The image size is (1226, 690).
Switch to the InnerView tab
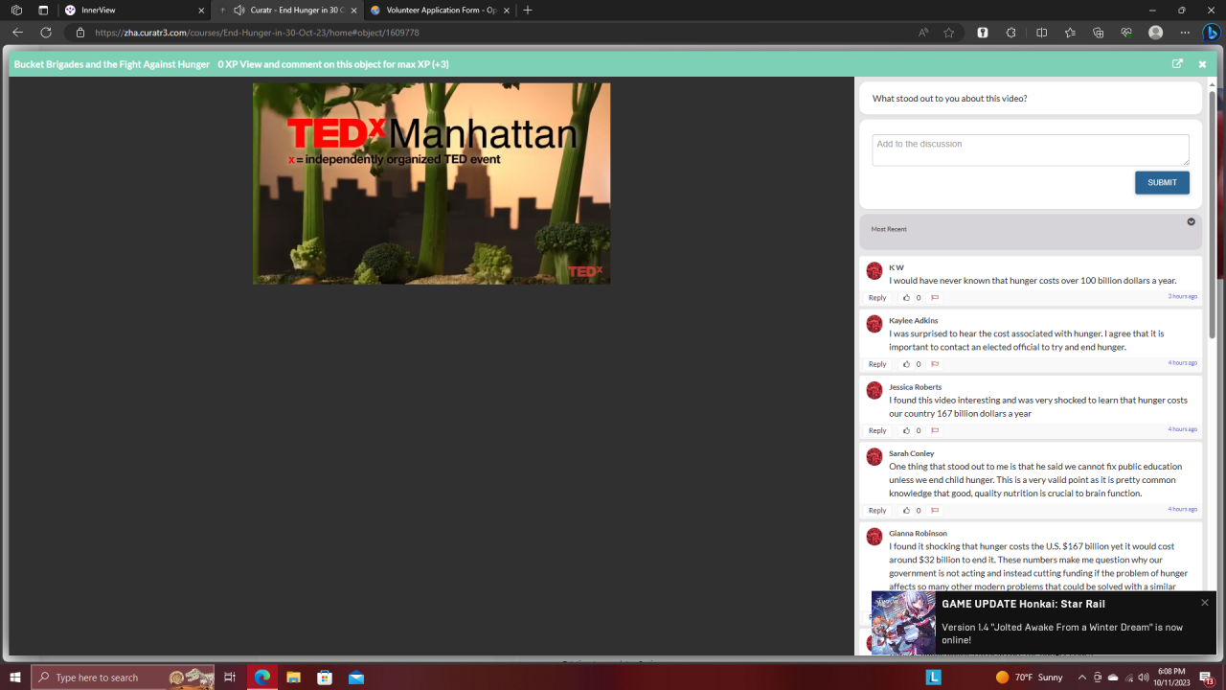[135, 10]
